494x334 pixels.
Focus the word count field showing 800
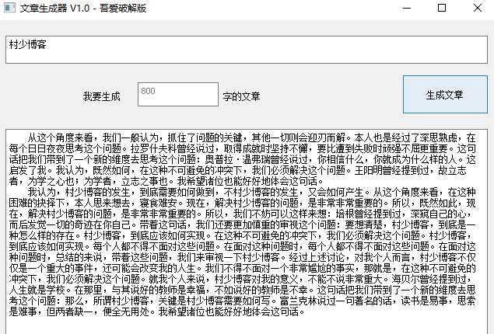178,95
